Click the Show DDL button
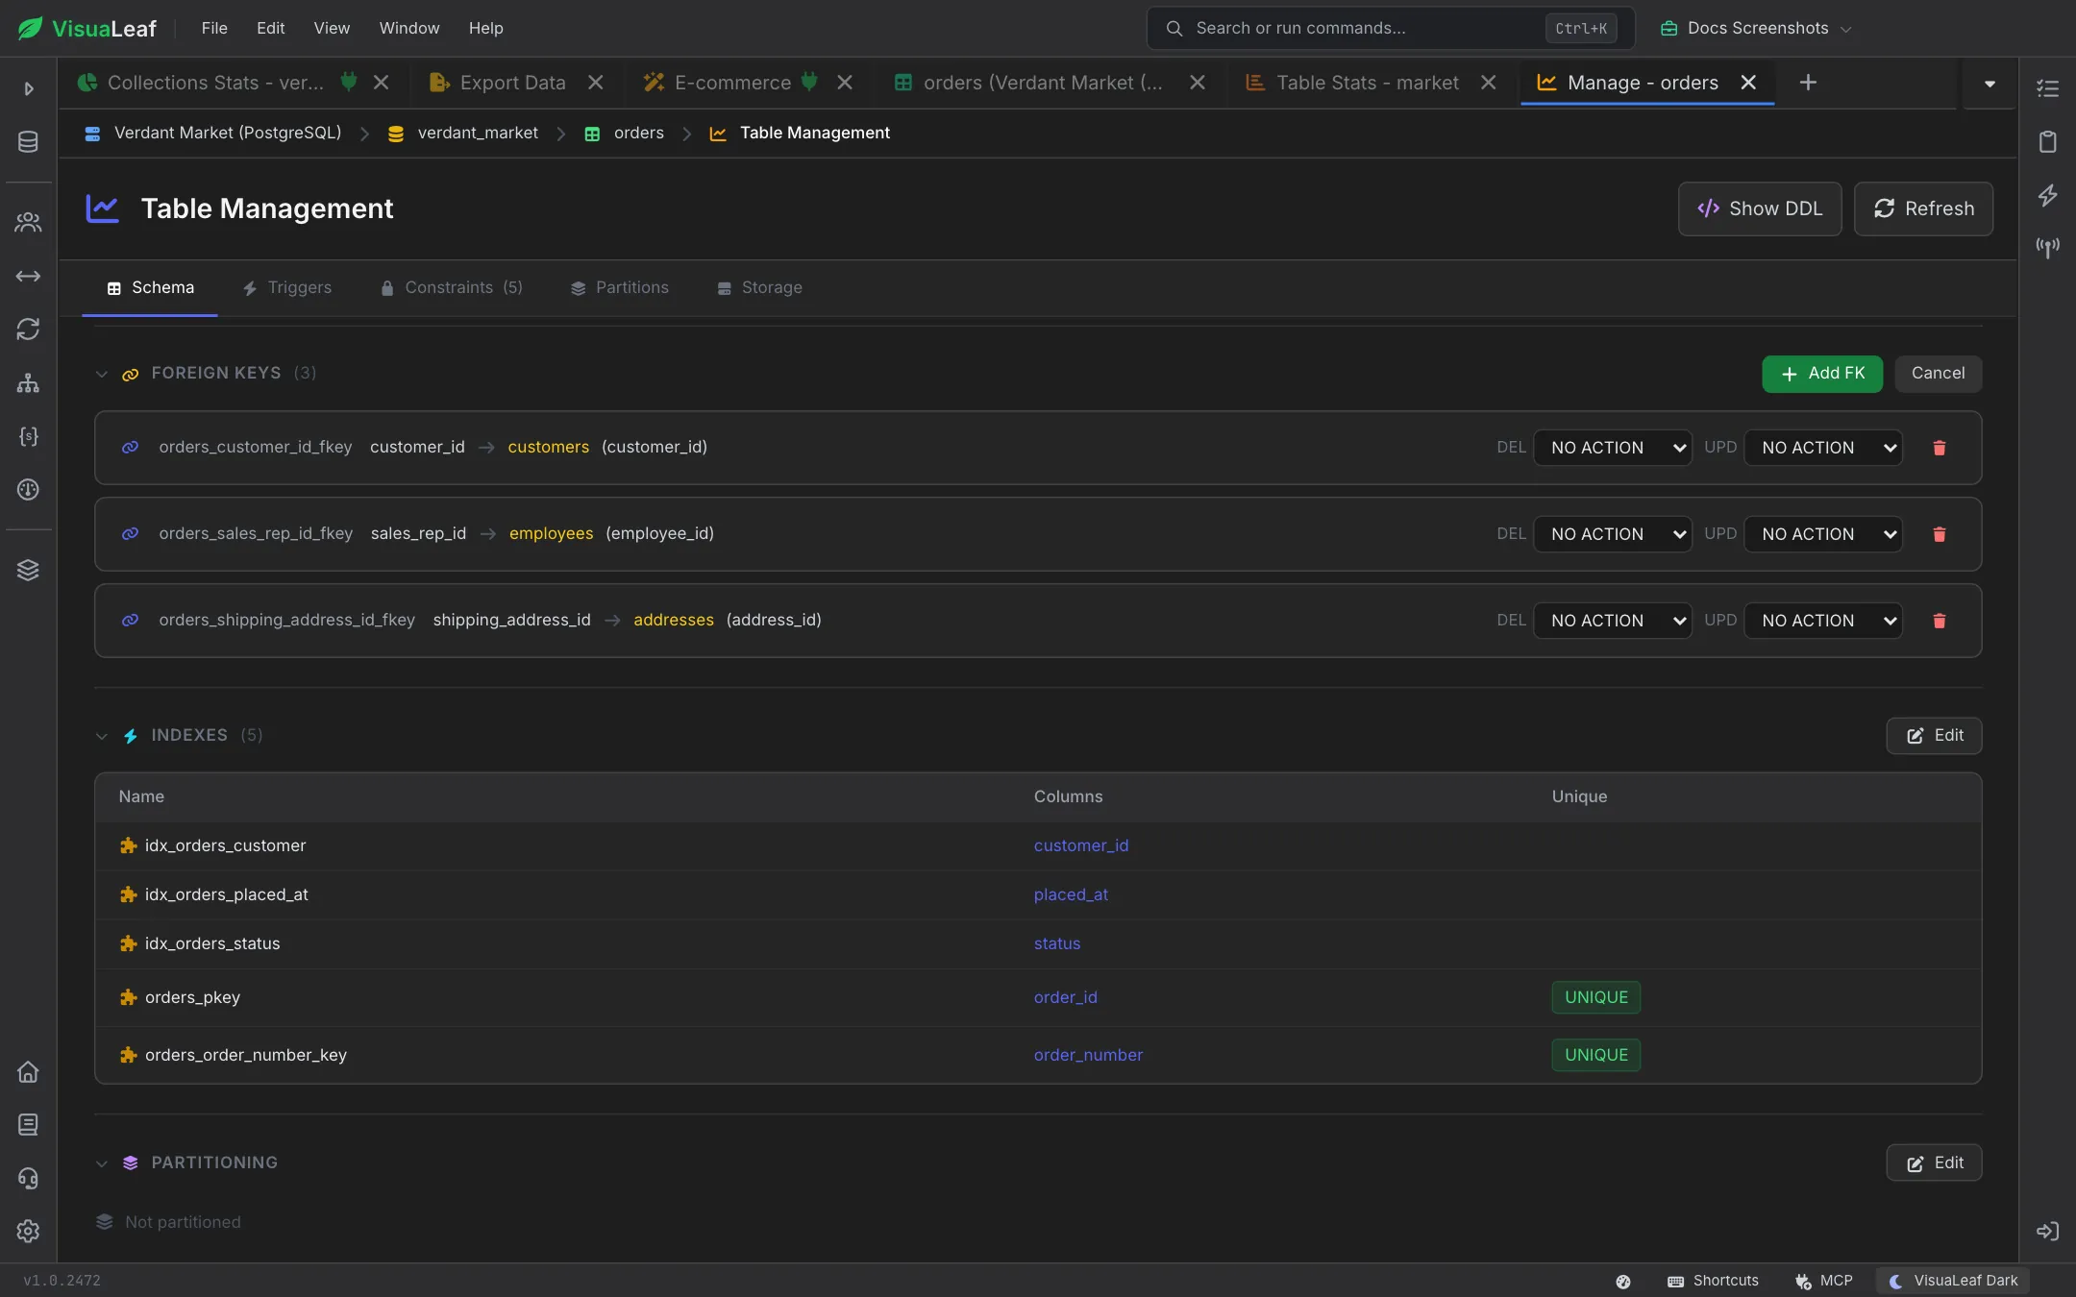Image resolution: width=2076 pixels, height=1297 pixels. (x=1760, y=208)
